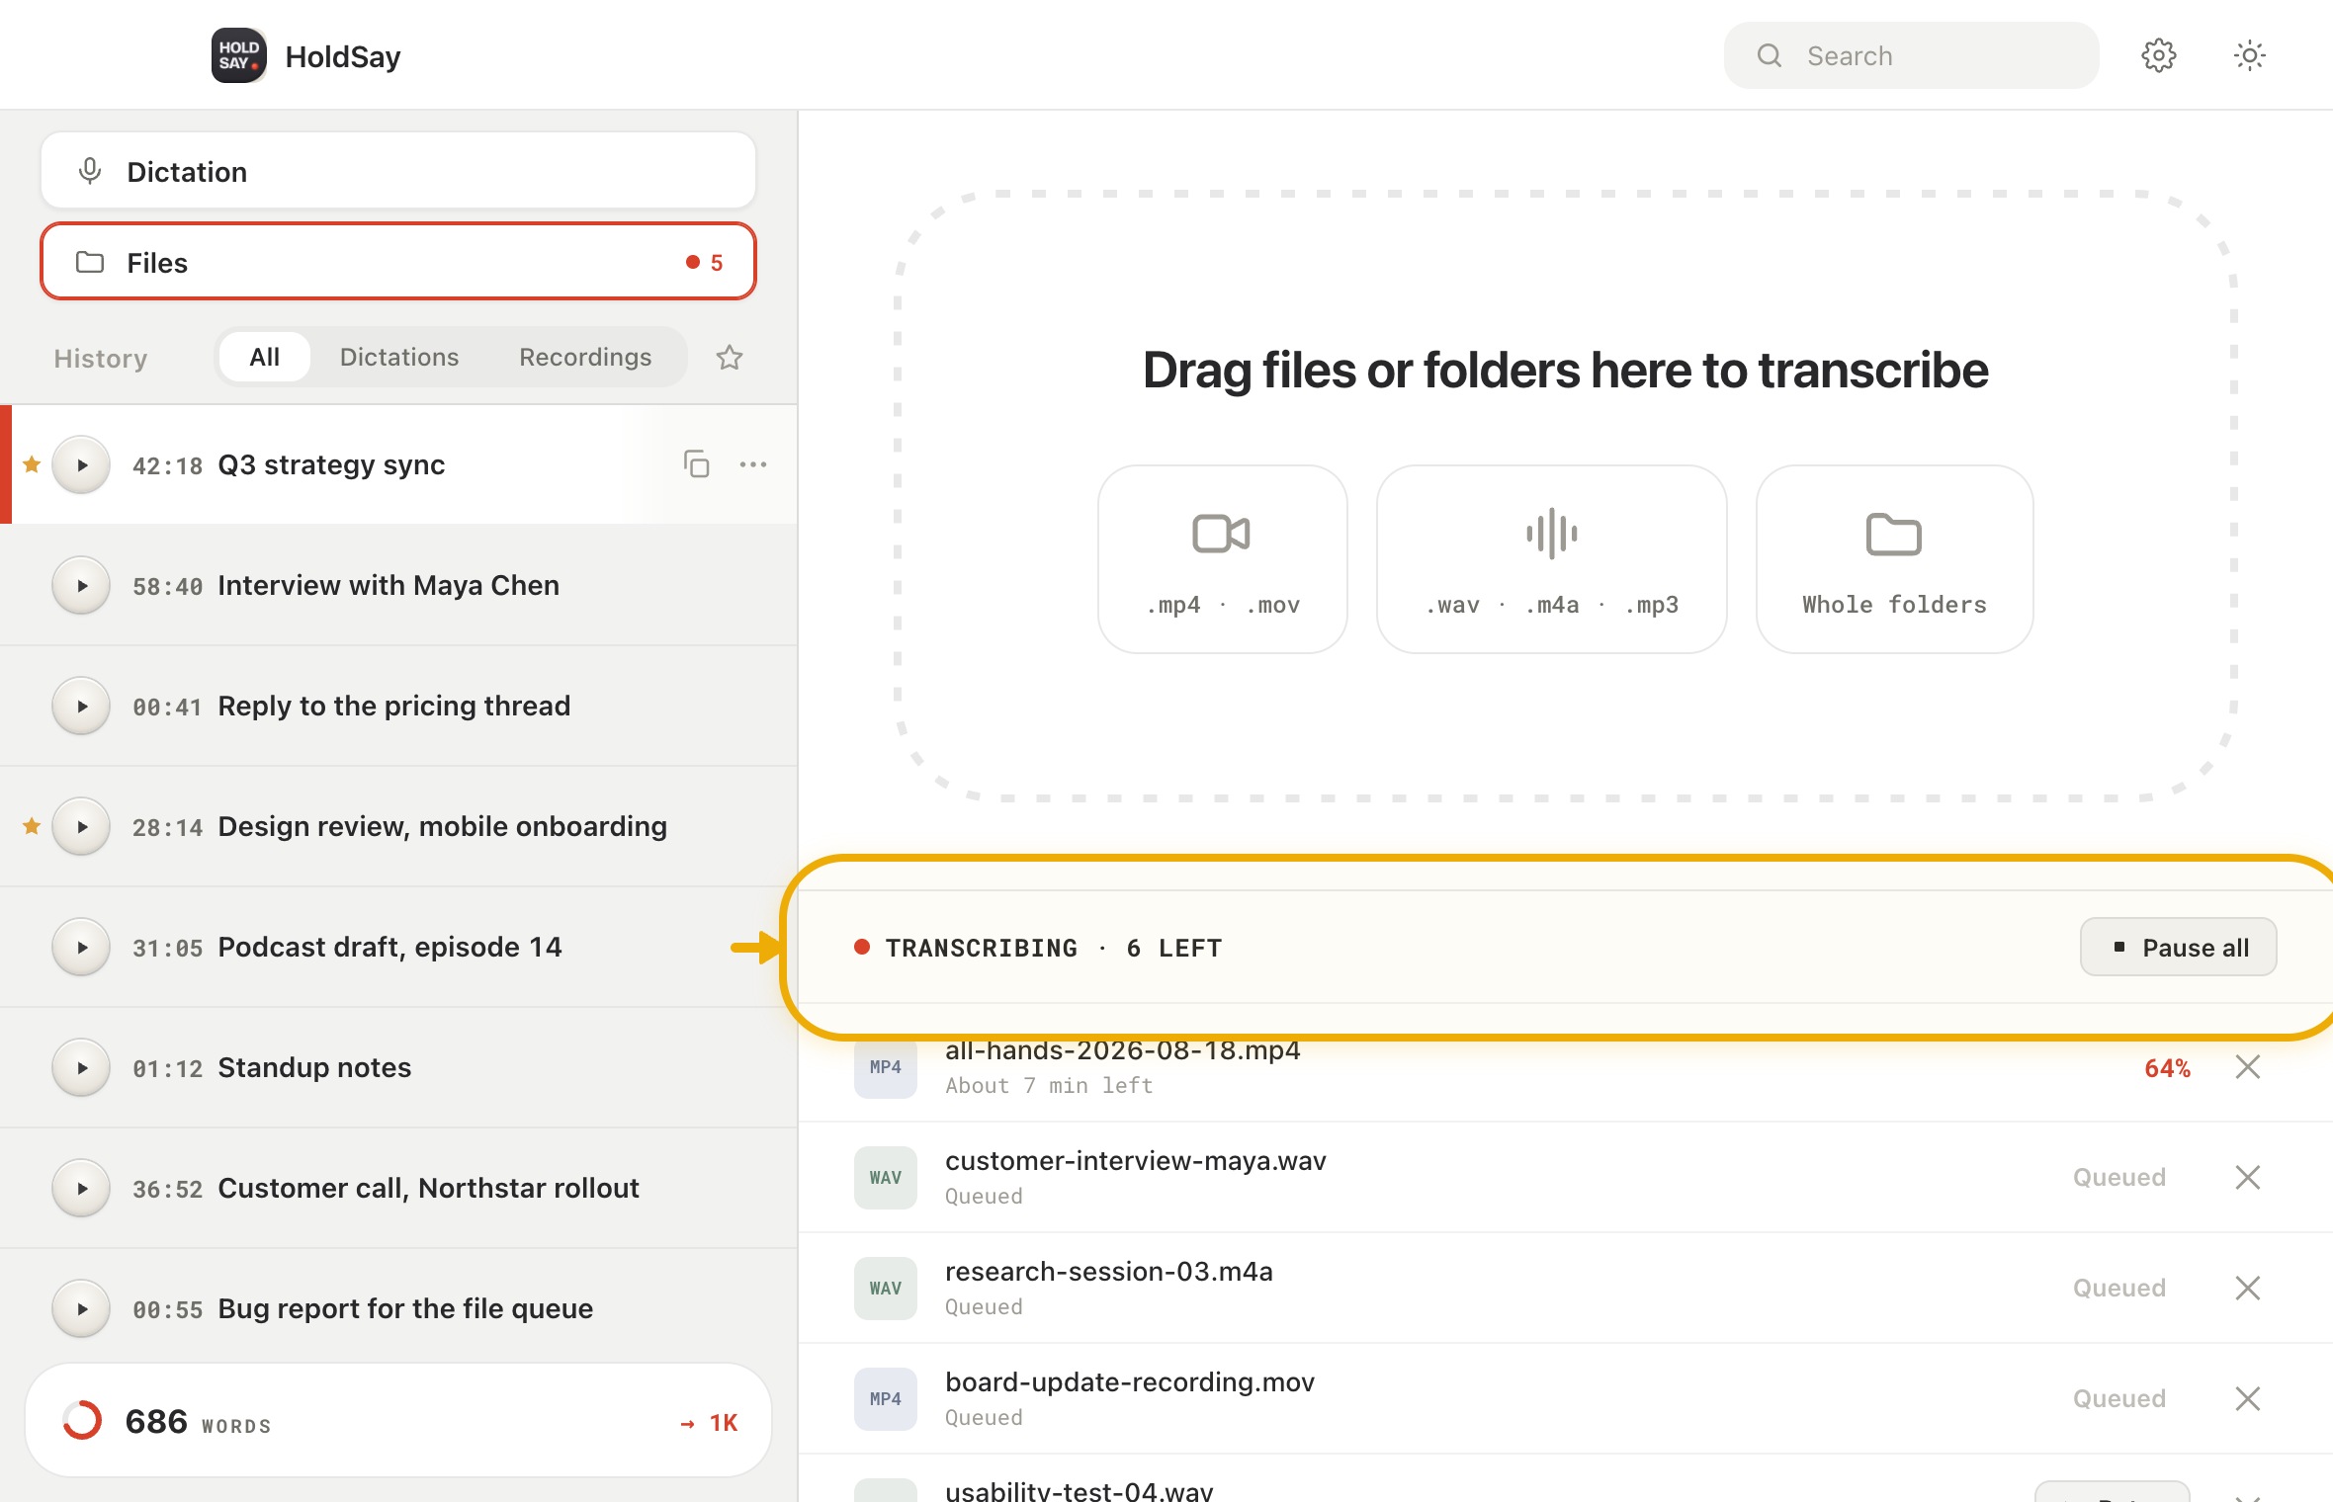Open the settings gear icon

click(2158, 55)
